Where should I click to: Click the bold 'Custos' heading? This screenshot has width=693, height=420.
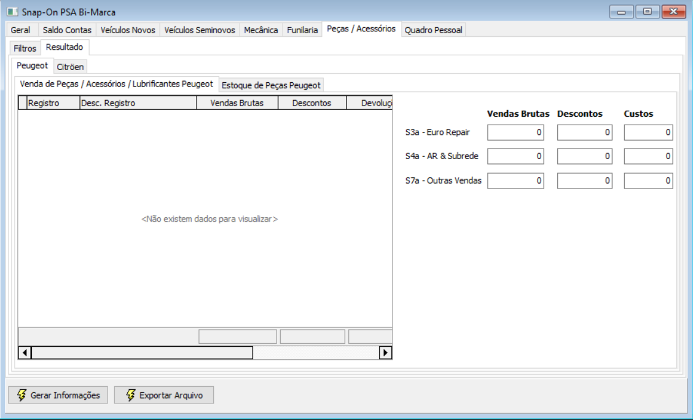click(x=638, y=114)
